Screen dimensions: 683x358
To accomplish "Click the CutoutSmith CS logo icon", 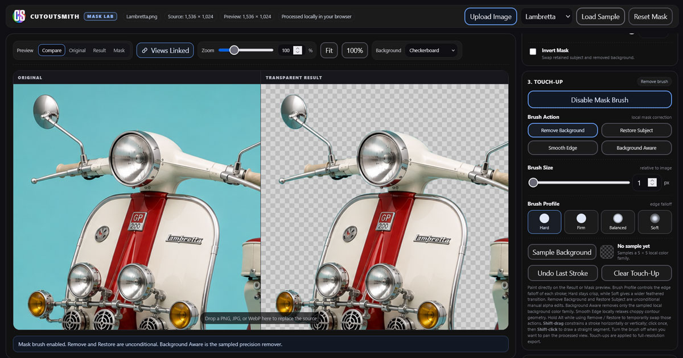I will pyautogui.click(x=19, y=16).
